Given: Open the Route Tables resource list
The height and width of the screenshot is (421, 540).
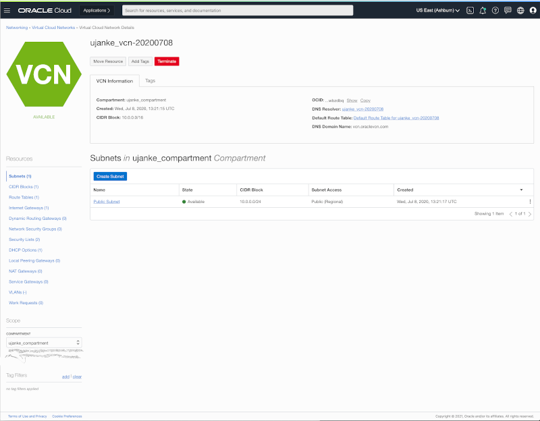Looking at the screenshot, I should tap(26, 198).
